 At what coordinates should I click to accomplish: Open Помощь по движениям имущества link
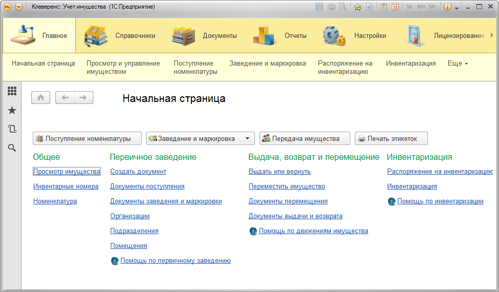(313, 231)
